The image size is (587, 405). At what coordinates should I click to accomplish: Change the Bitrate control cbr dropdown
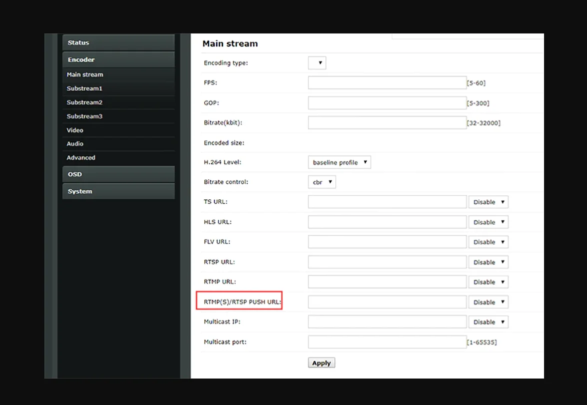point(322,182)
